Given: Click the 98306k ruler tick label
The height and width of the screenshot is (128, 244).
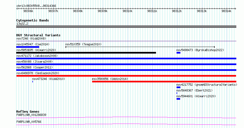Looking at the screenshot, I should coord(28,11).
